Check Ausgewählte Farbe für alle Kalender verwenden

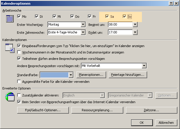point(19,82)
